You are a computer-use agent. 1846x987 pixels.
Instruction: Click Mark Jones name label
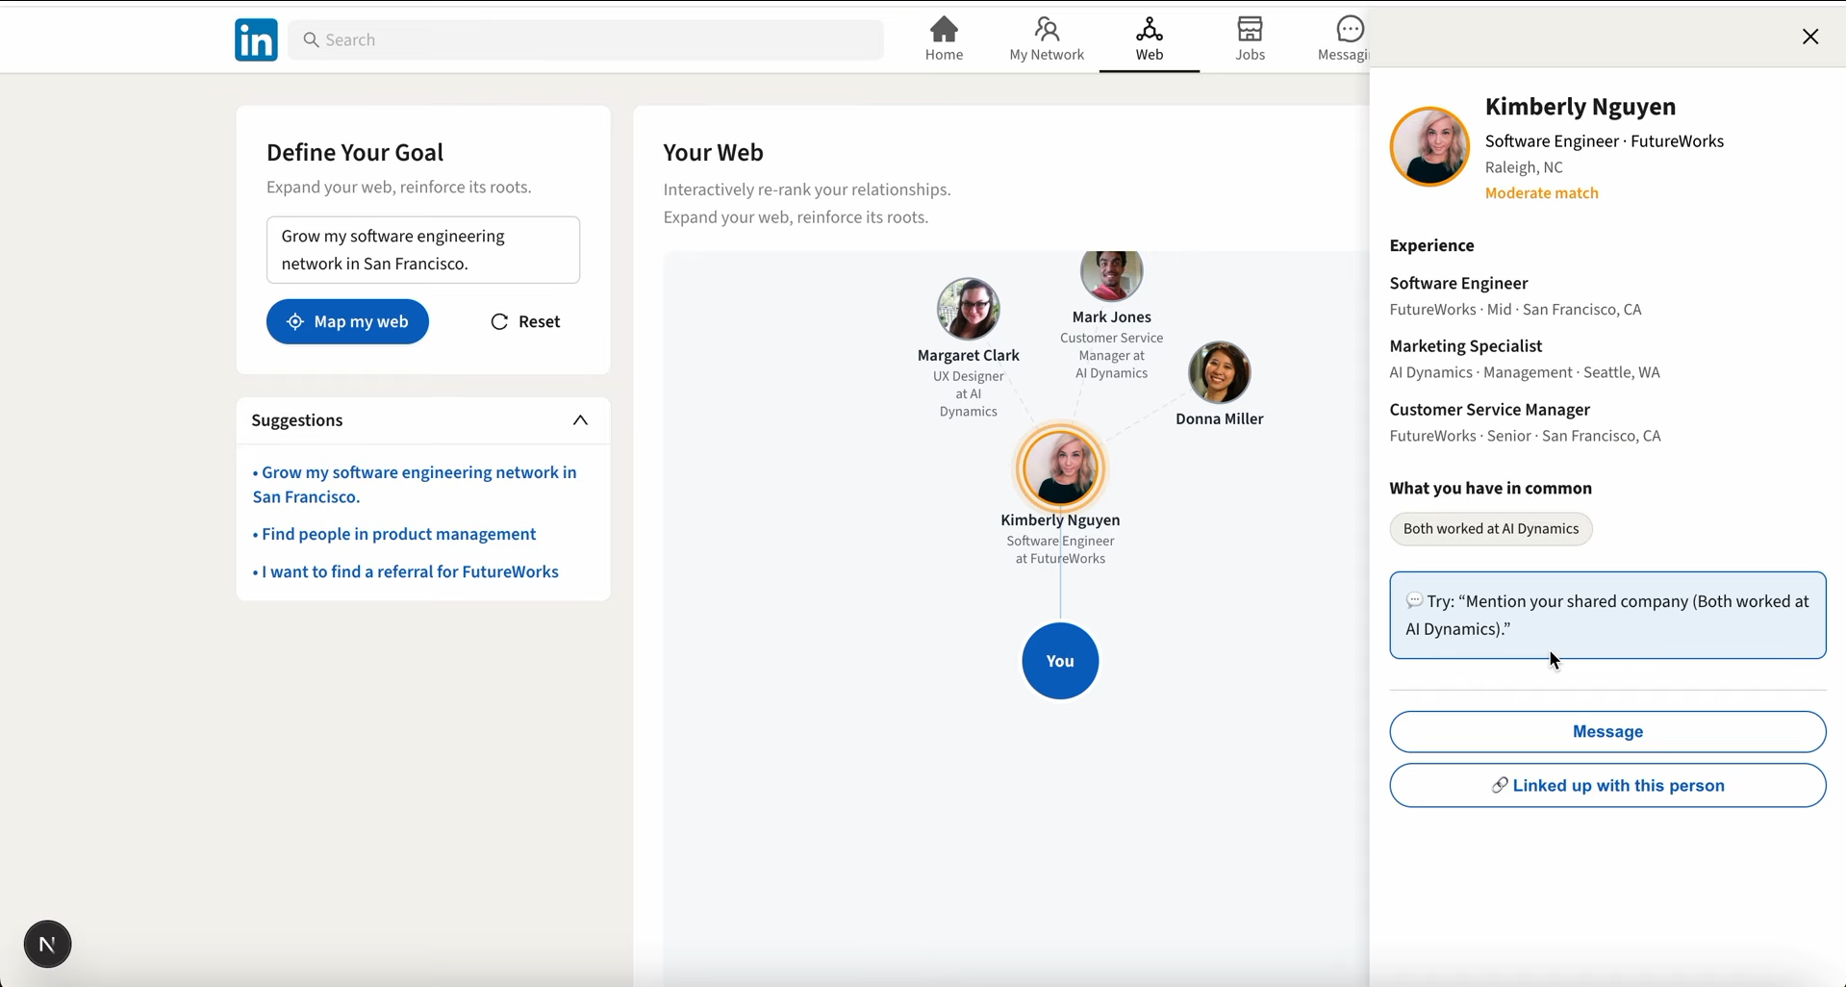(x=1112, y=317)
